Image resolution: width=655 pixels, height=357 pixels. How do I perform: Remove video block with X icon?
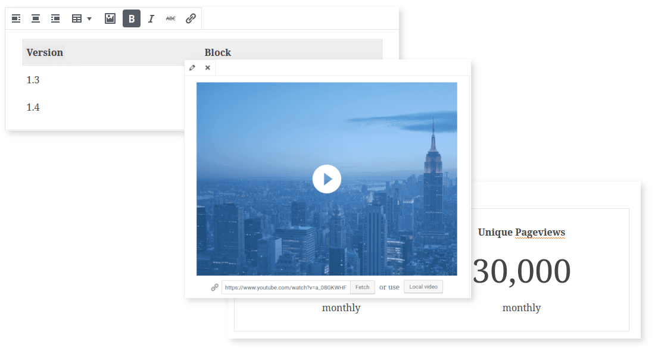pyautogui.click(x=208, y=68)
